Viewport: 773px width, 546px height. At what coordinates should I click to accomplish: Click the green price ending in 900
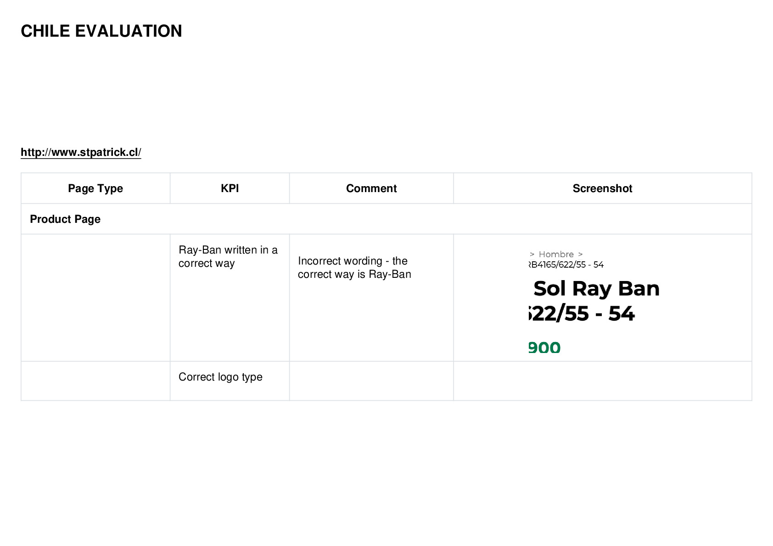click(x=544, y=347)
